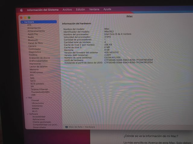Select FireWire in the sidebar

[33, 55]
